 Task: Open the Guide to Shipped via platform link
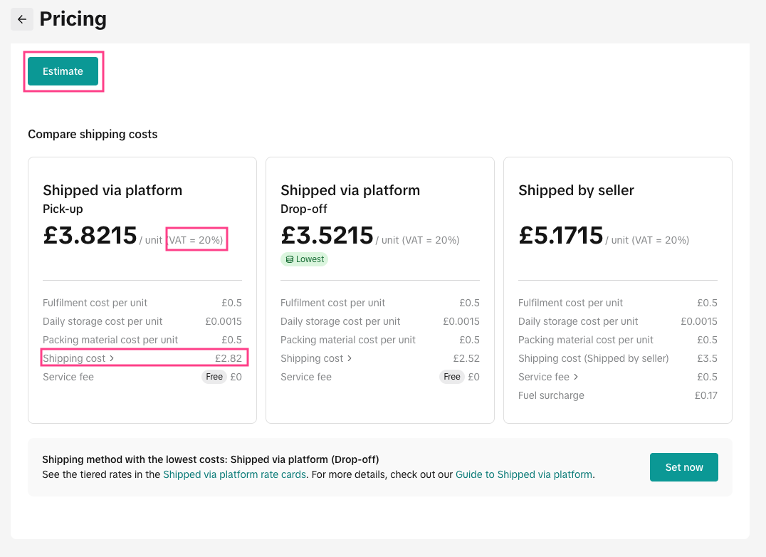coord(524,474)
